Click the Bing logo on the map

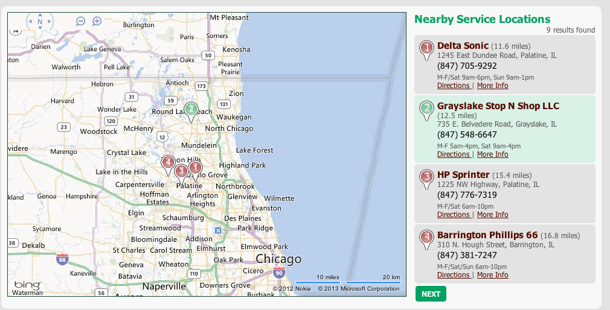click(27, 285)
